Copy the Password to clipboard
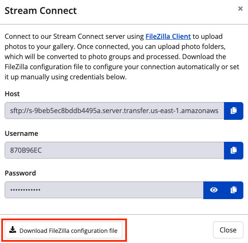The height and width of the screenshot is (243, 248). [x=234, y=190]
